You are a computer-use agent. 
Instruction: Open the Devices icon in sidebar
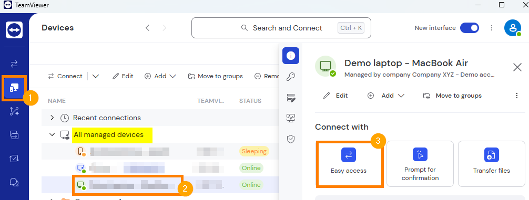click(x=14, y=88)
